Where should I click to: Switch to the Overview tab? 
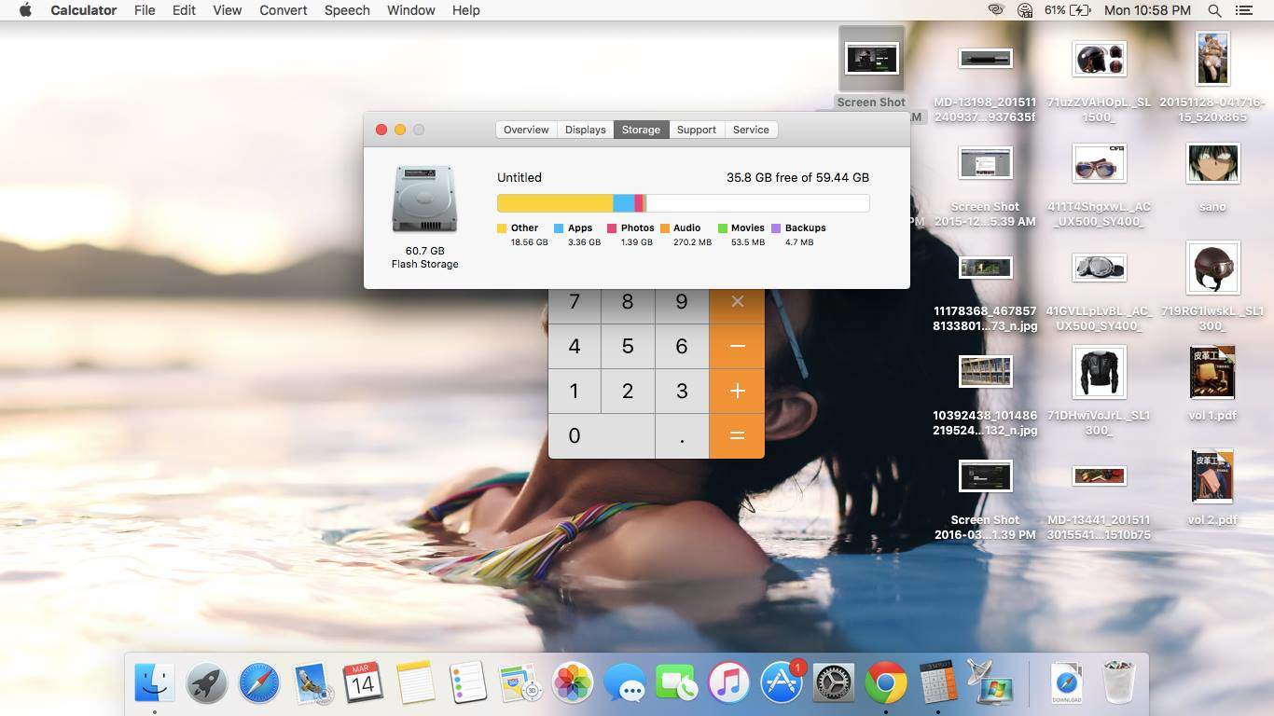pos(526,130)
